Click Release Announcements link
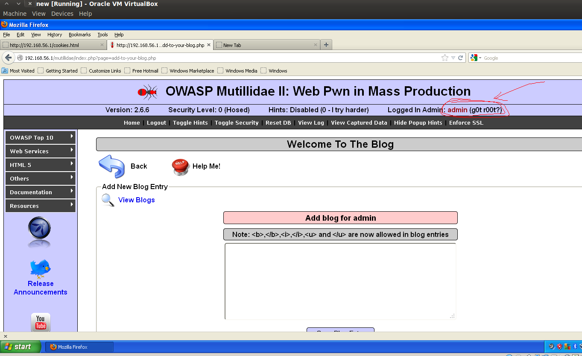Screen dimensions: 582x356 pyautogui.click(x=41, y=288)
